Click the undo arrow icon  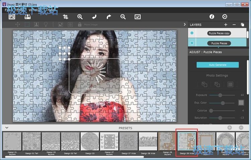click(94, 17)
